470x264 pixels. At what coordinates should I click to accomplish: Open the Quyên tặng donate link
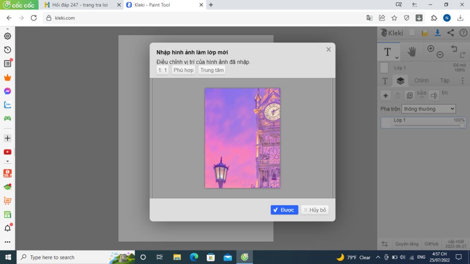[407, 244]
